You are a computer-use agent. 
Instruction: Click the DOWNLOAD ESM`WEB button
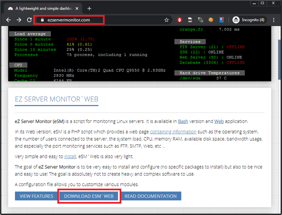click(x=89, y=196)
